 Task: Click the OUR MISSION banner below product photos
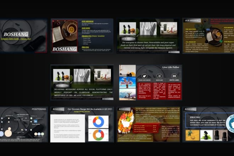(x=128, y=39)
